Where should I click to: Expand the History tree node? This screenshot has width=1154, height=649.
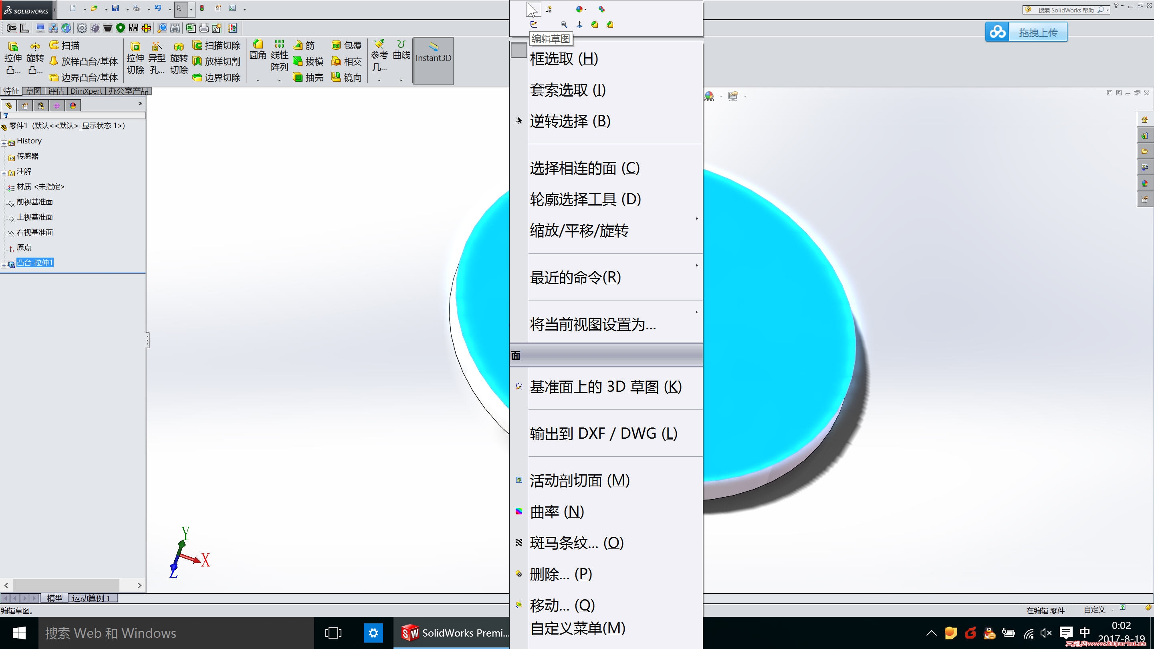(4, 143)
